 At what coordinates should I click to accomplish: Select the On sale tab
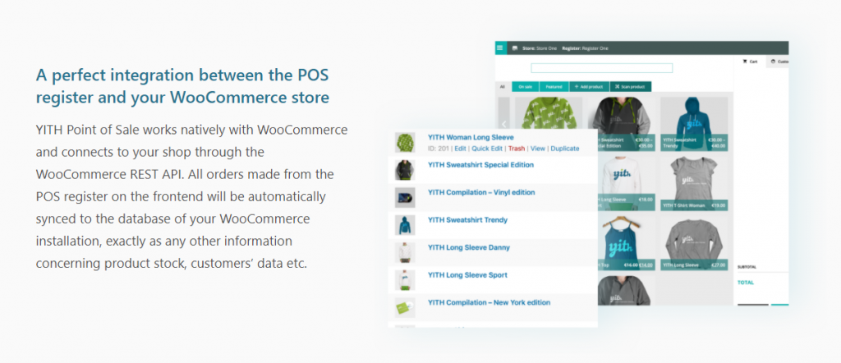click(x=525, y=86)
